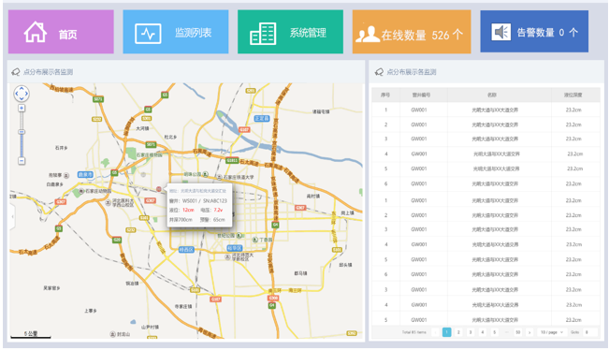The image size is (609, 351).
Task: Zoom out with the map minus button
Action: click(22, 161)
